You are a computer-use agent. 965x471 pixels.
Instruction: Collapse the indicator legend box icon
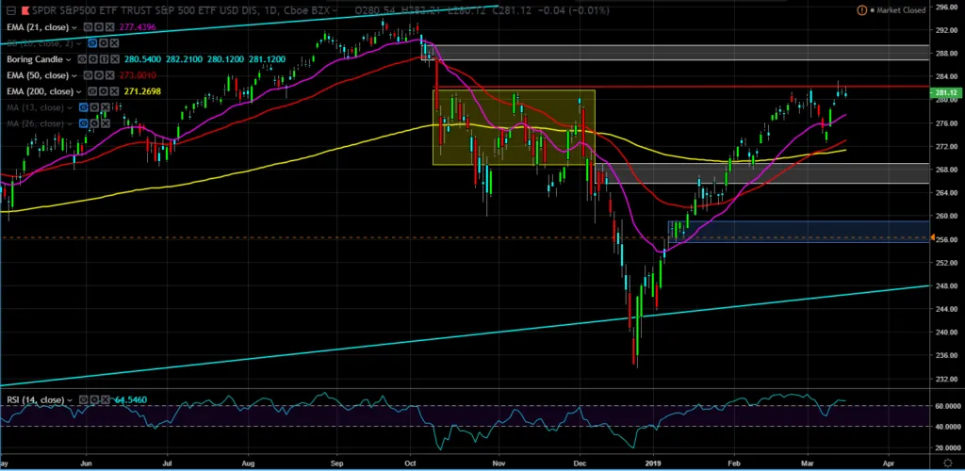pos(11,10)
